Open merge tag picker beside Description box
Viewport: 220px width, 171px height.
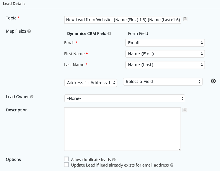[x=185, y=110]
